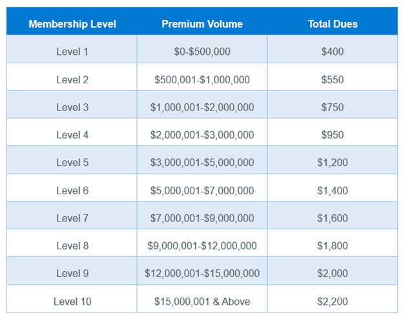This screenshot has width=403, height=317.
Task: Select the $400 total dues cell
Action: 333,52
